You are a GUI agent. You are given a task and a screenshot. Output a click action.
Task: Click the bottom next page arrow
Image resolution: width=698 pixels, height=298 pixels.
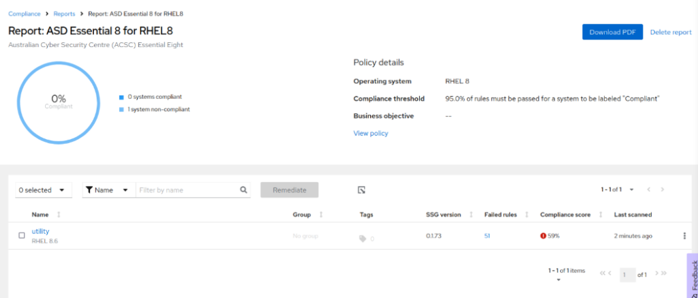click(x=656, y=273)
